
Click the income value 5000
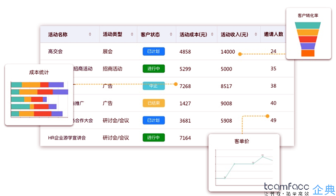pos(226,69)
